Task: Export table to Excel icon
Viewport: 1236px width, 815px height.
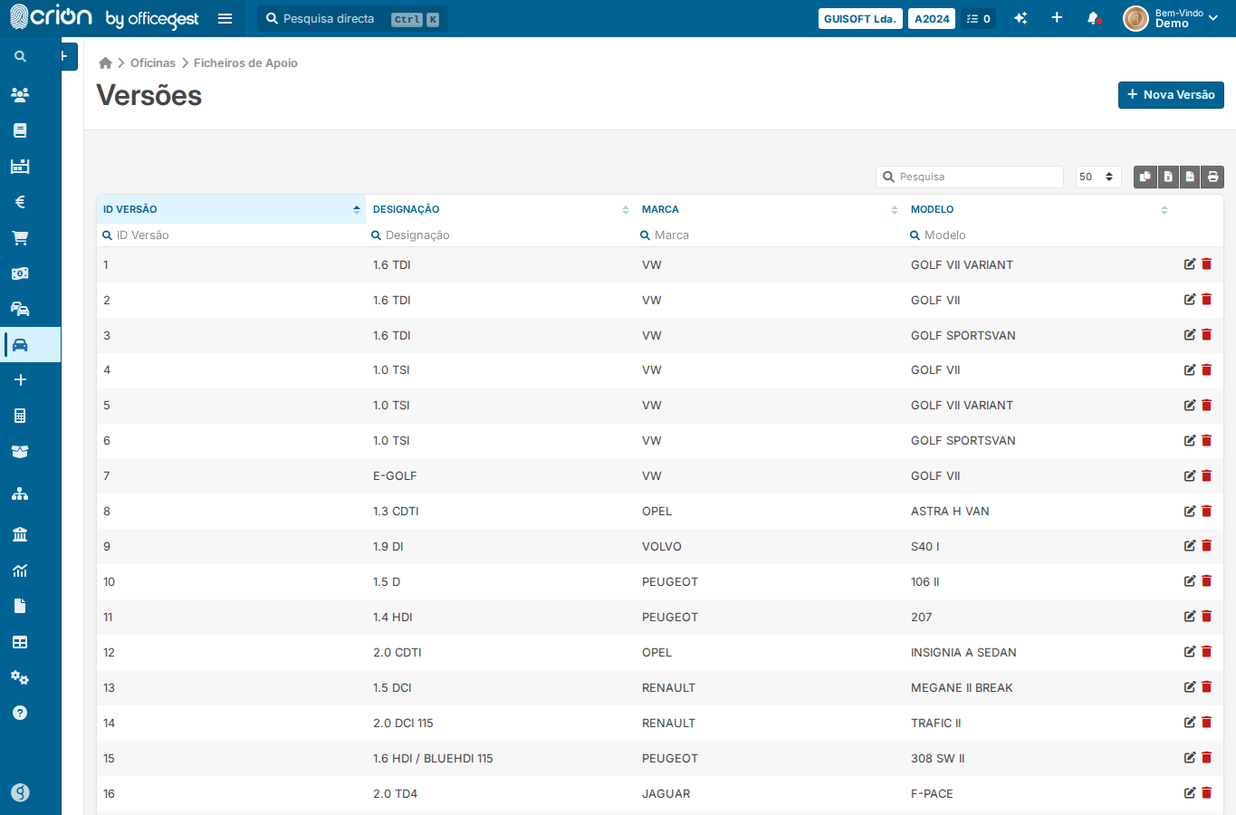Action: (x=1168, y=177)
